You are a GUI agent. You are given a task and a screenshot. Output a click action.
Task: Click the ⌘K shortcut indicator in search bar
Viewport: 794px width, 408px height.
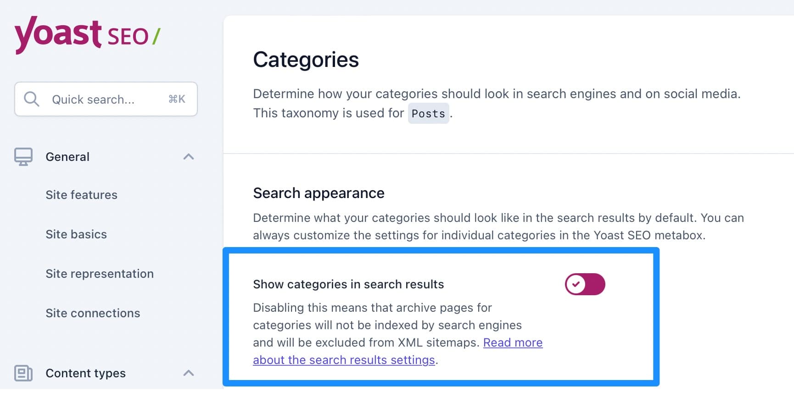point(177,99)
